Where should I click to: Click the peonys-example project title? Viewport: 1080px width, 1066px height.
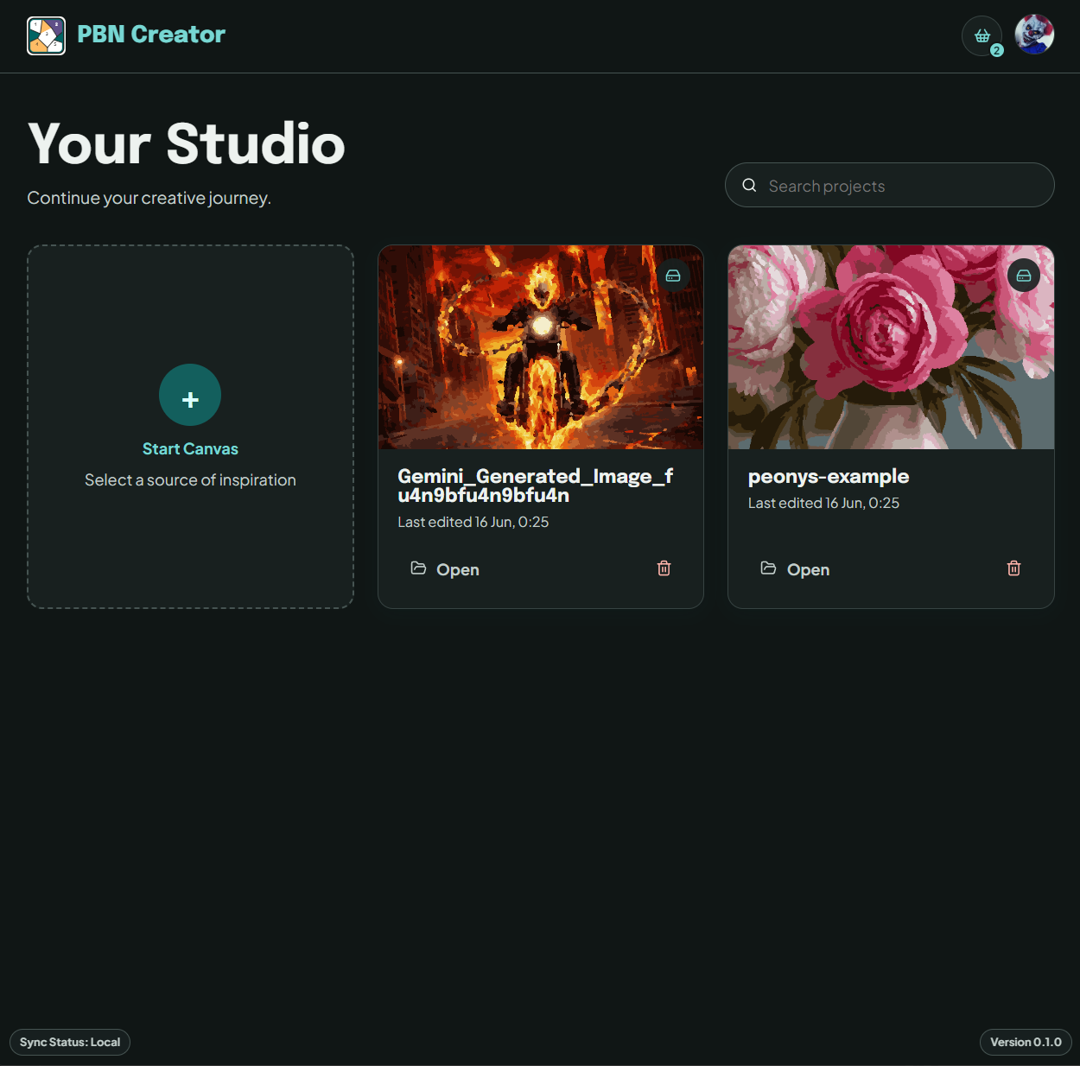[x=829, y=477]
